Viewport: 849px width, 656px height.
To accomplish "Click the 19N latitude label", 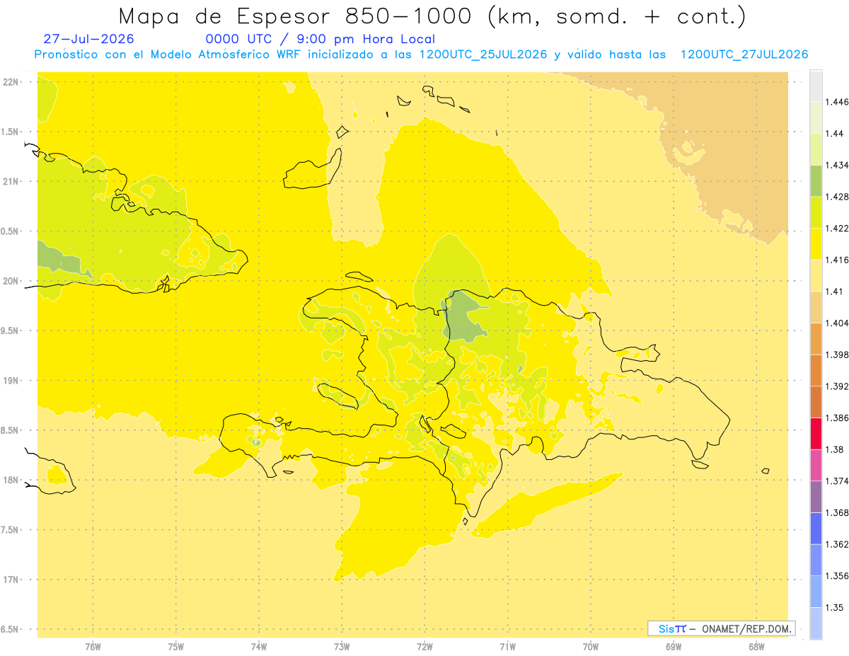I will click(x=11, y=381).
